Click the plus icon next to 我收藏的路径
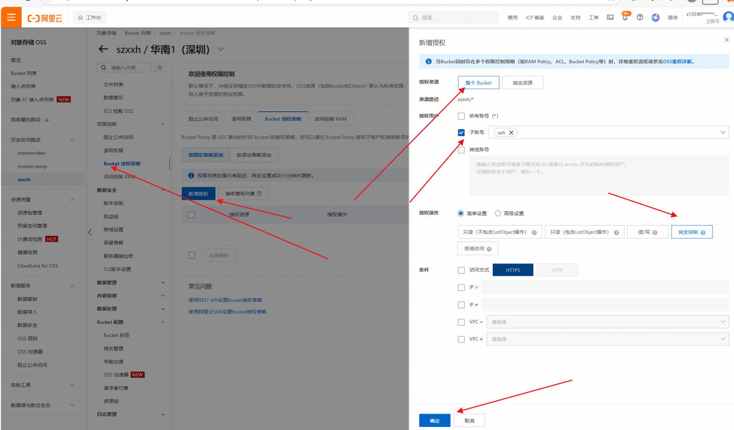 [x=47, y=120]
